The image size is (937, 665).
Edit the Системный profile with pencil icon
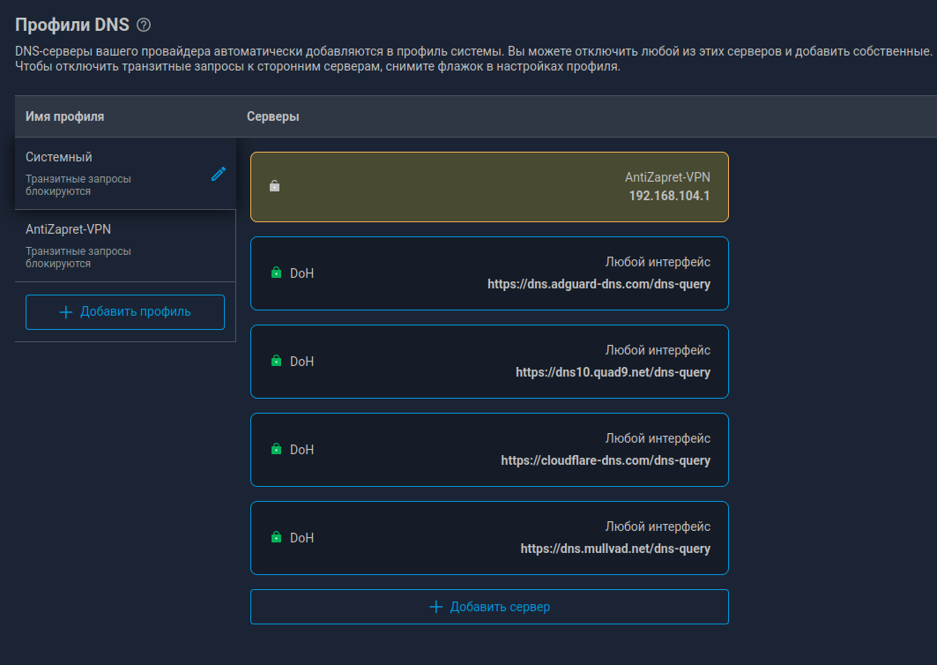[219, 174]
